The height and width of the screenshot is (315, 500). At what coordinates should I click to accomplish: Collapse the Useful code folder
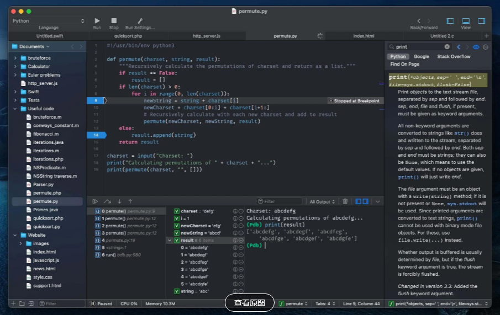15,109
